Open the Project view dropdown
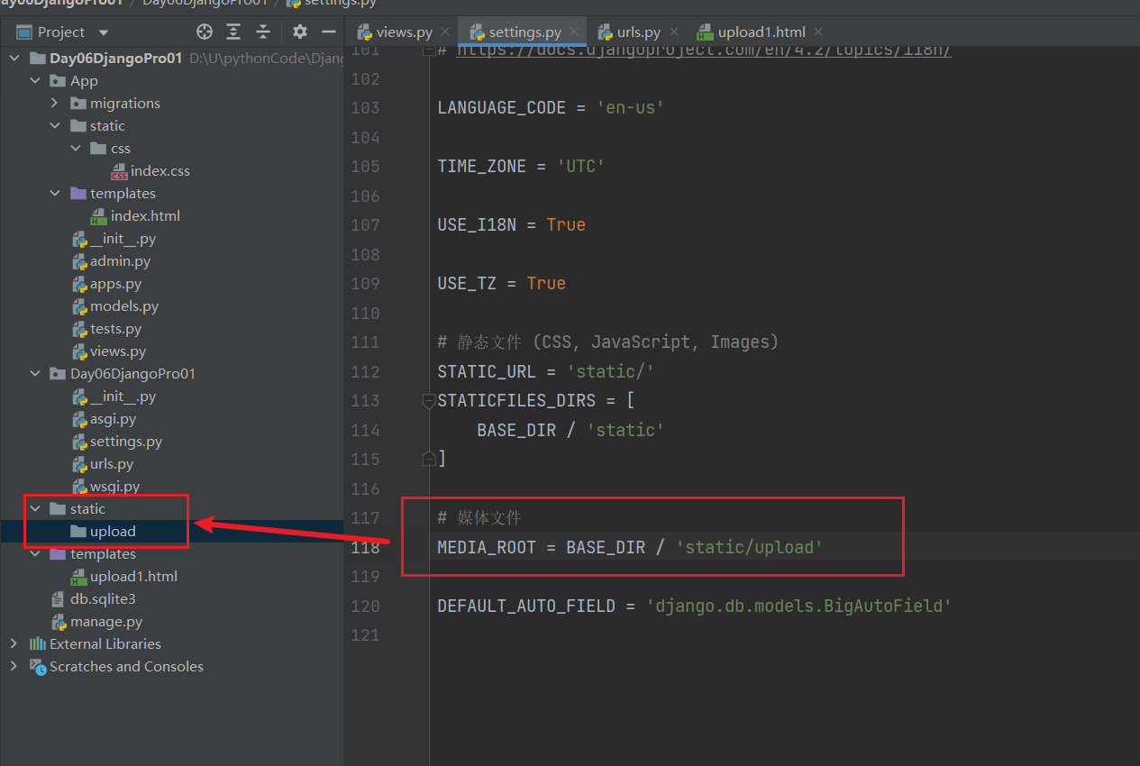Viewport: 1140px width, 766px height. (104, 32)
